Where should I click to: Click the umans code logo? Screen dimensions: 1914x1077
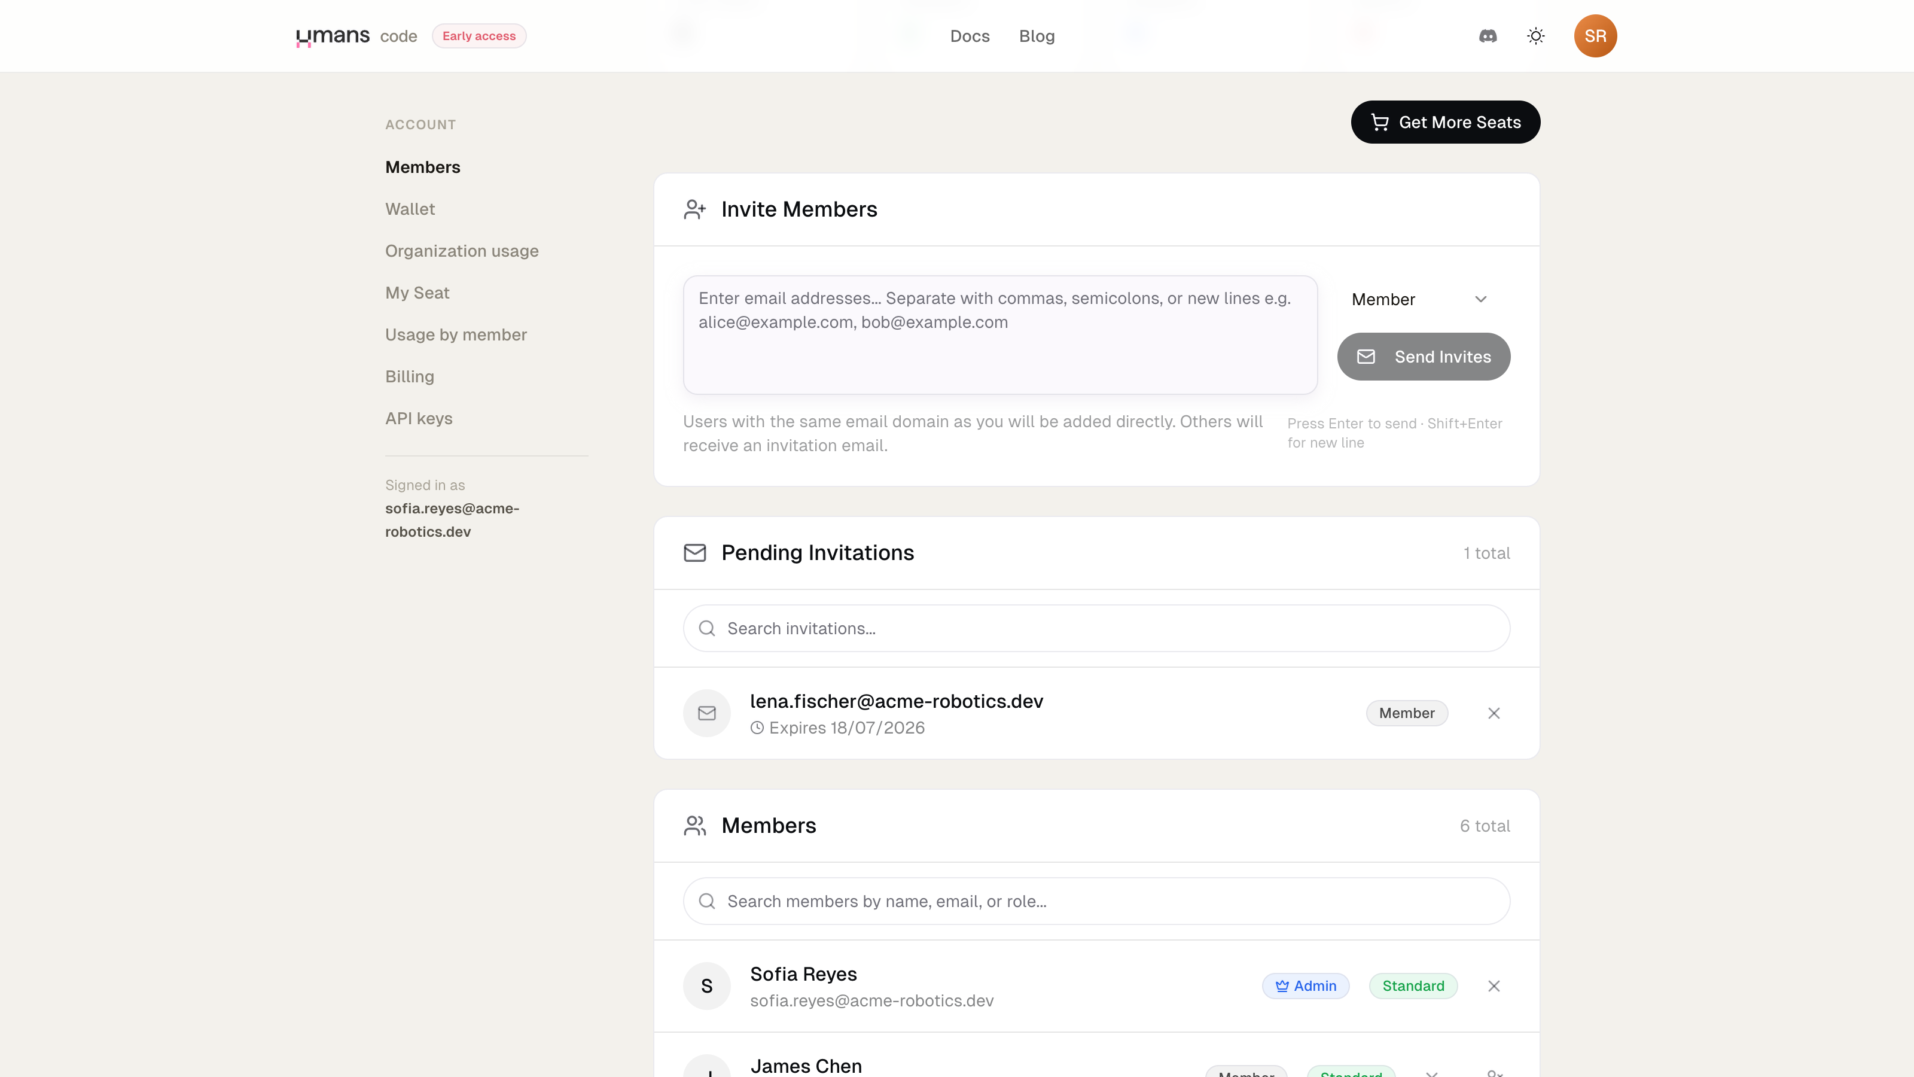[x=356, y=36]
